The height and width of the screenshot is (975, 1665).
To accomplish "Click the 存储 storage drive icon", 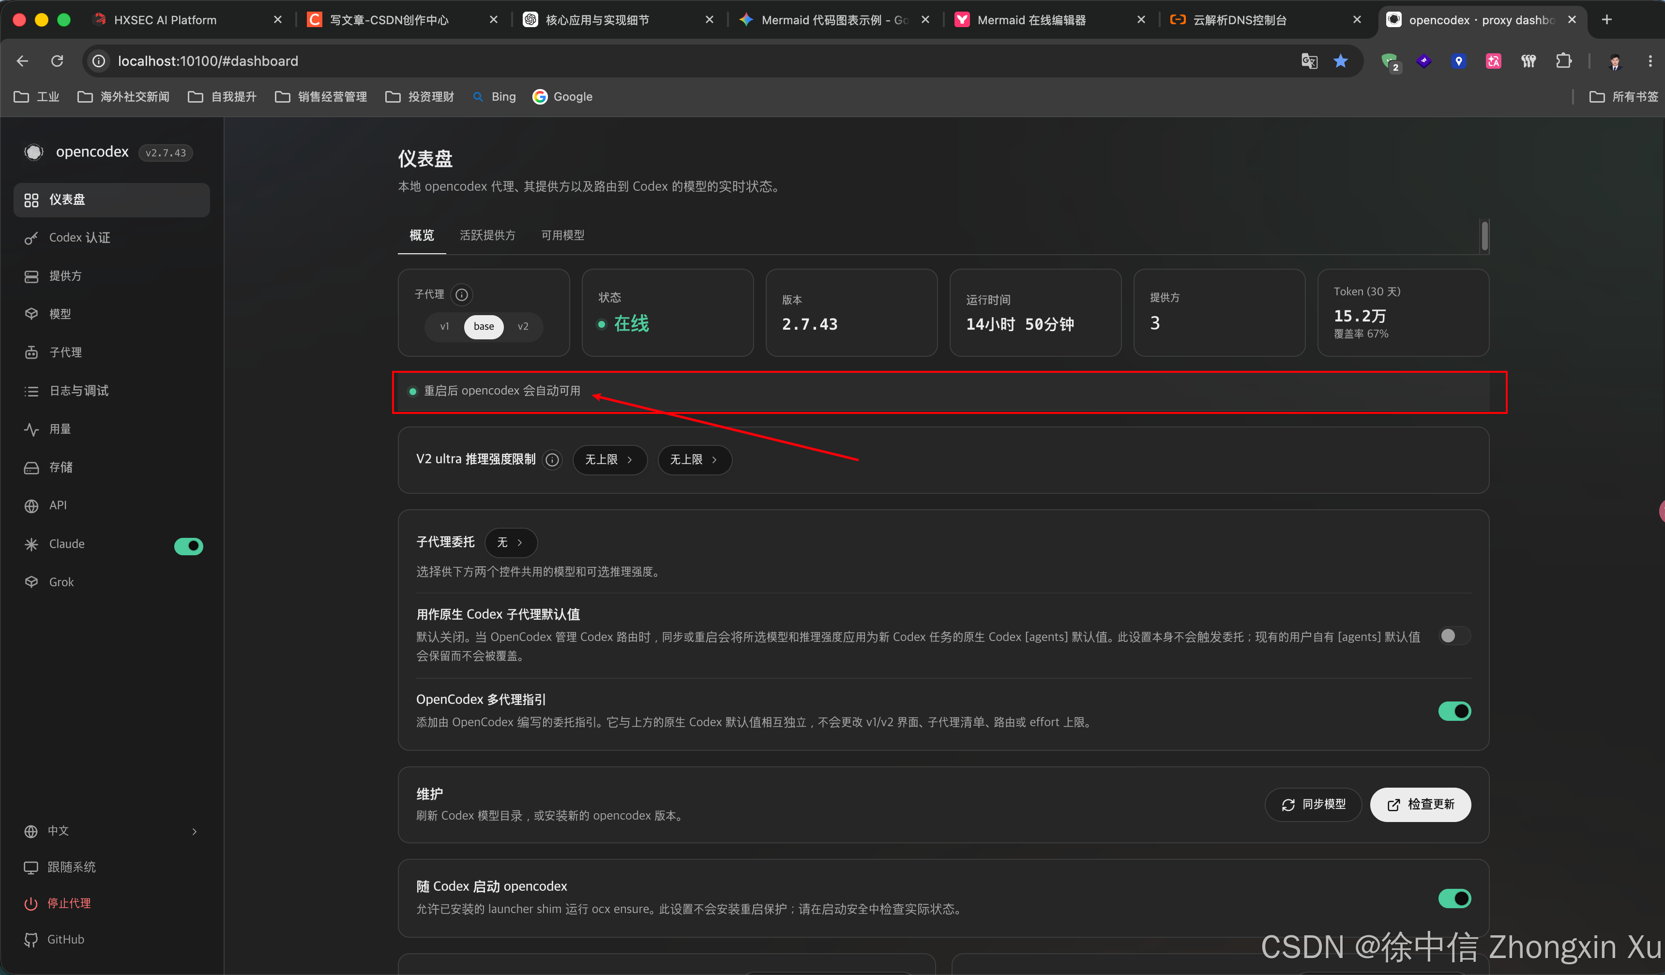I will (x=31, y=468).
